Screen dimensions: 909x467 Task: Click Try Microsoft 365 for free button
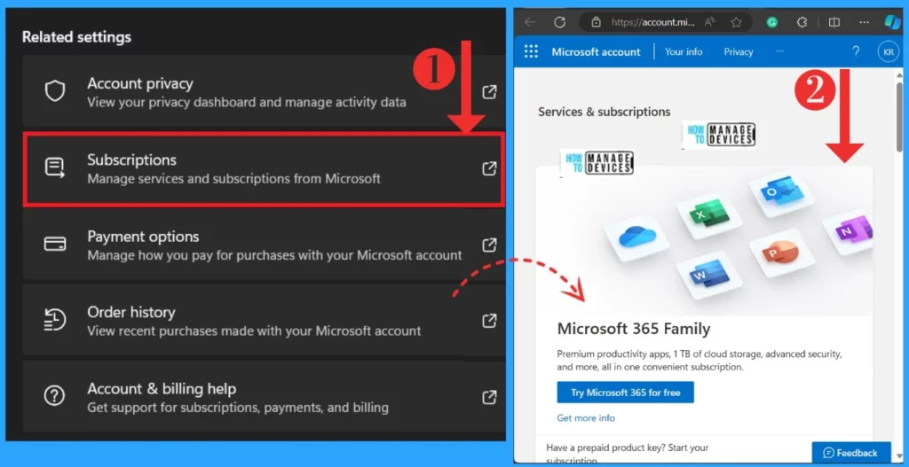pyautogui.click(x=625, y=392)
